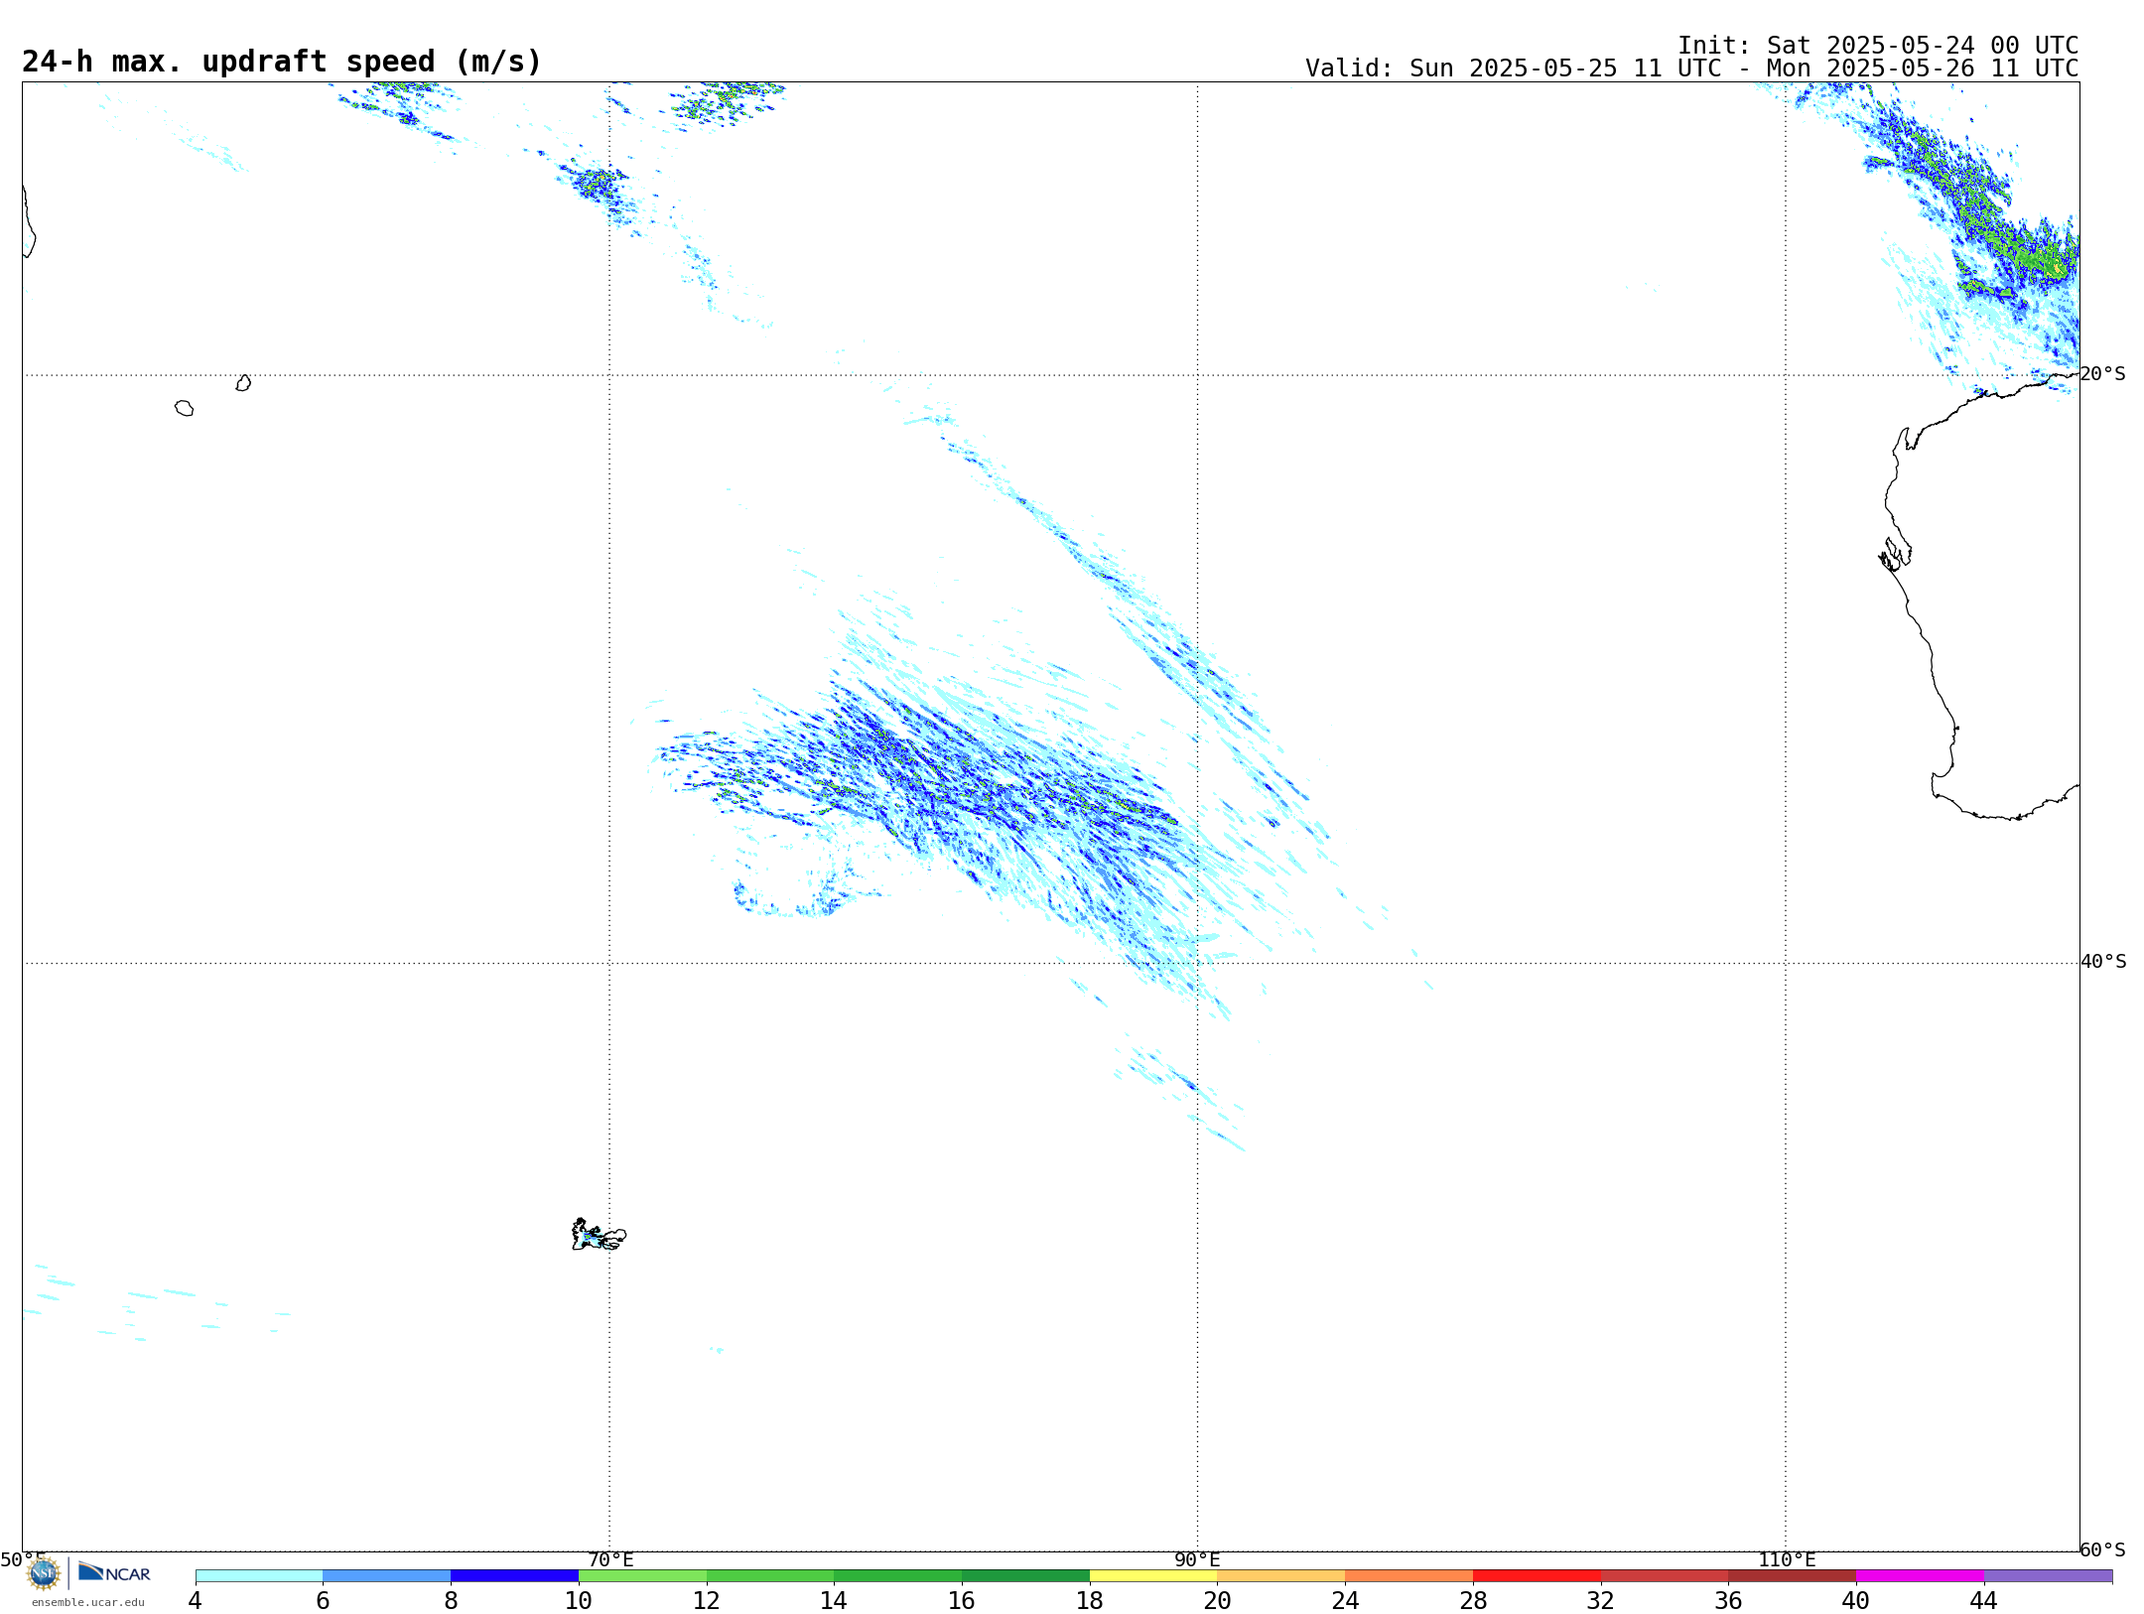Click the colorbar tick label 6
The width and height of the screenshot is (2144, 1614).
click(x=323, y=1600)
